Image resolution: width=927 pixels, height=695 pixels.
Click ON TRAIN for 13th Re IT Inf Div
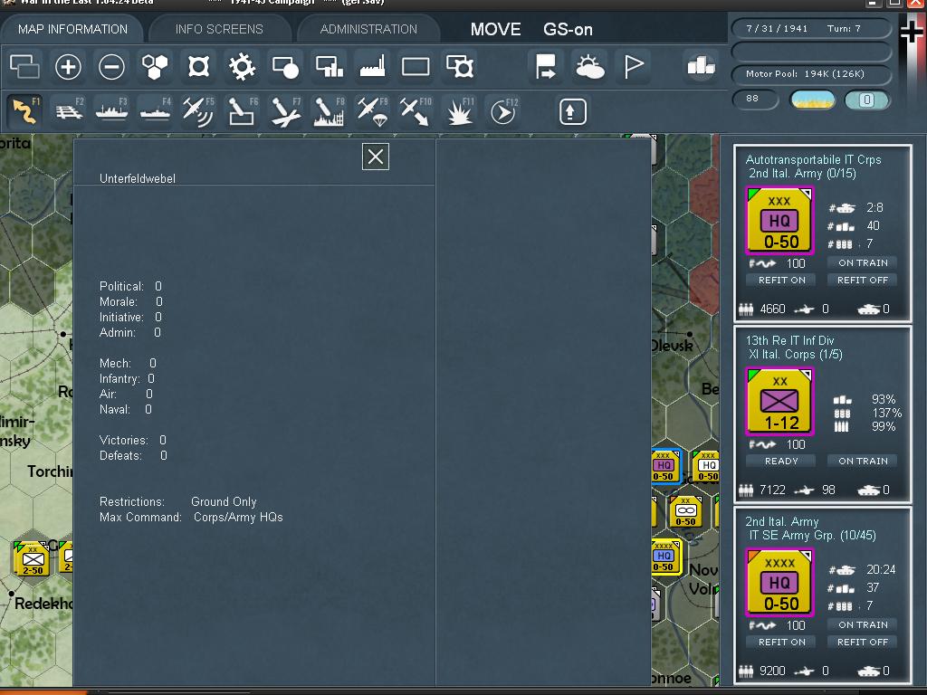coord(863,461)
